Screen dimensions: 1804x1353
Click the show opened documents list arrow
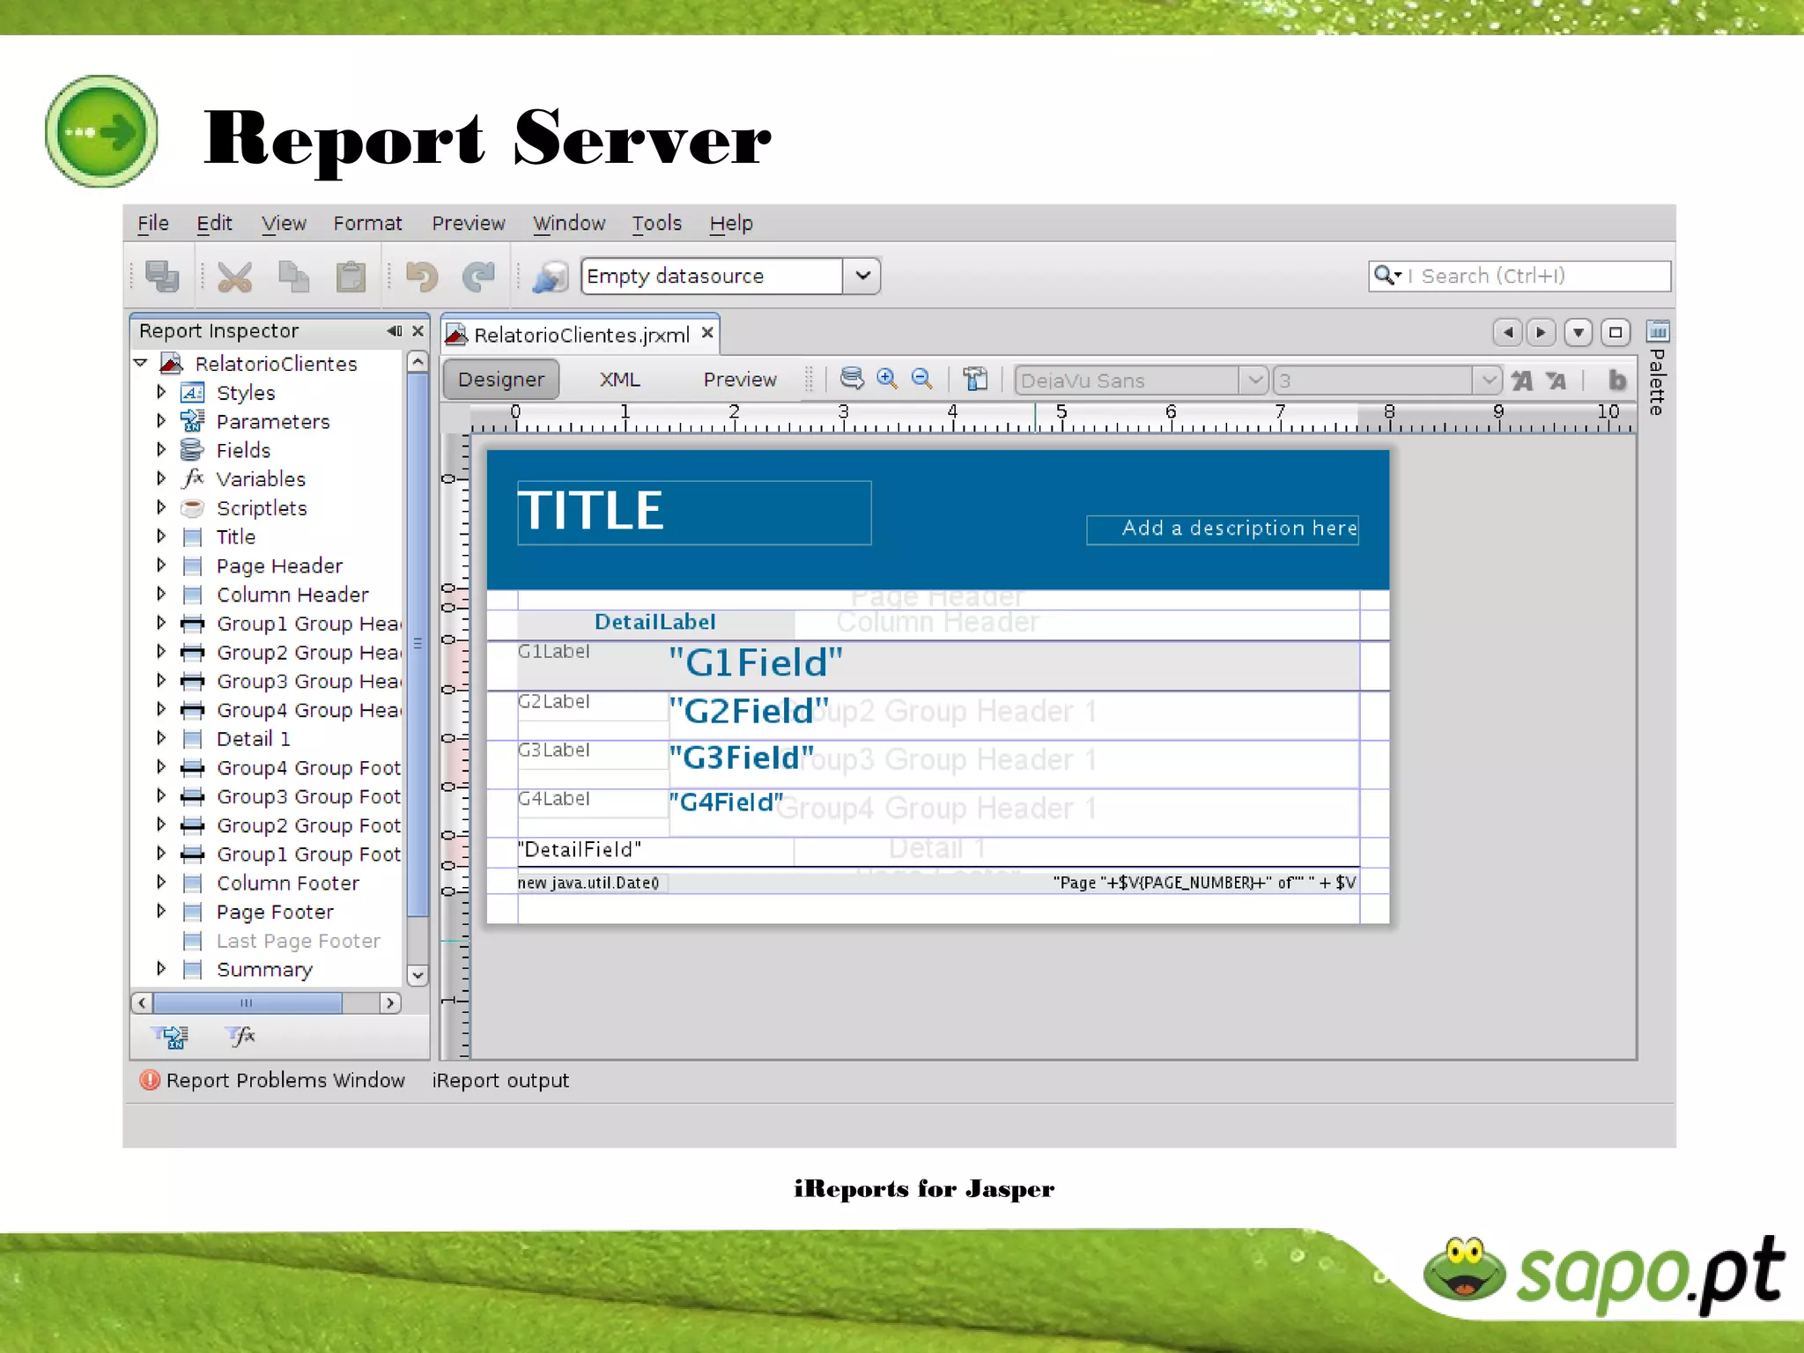(1578, 332)
